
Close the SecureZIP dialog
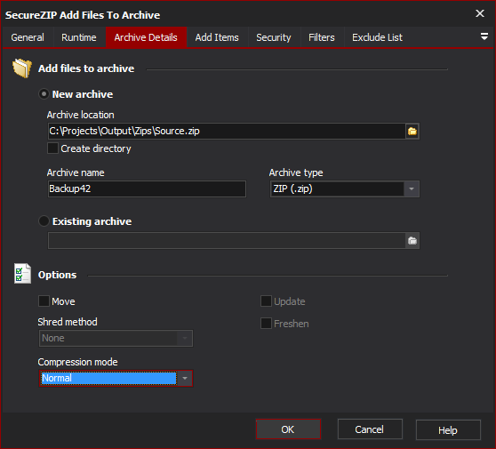click(480, 13)
